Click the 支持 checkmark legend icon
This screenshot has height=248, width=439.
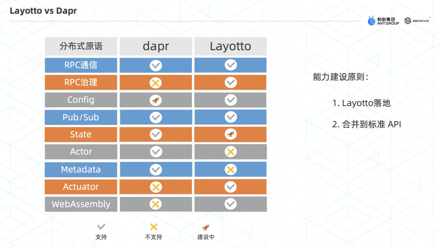[101, 227]
